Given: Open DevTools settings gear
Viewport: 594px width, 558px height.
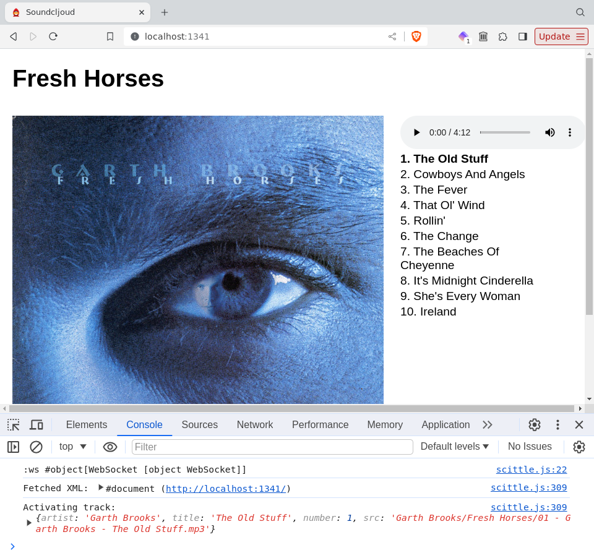Looking at the screenshot, I should tap(535, 424).
